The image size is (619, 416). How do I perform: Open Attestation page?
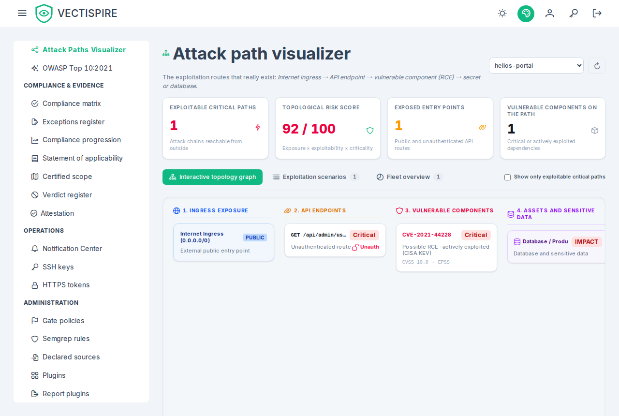[81, 213]
